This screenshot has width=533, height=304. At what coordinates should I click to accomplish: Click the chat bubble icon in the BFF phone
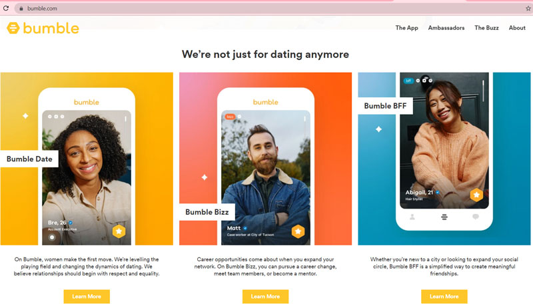coord(476,217)
